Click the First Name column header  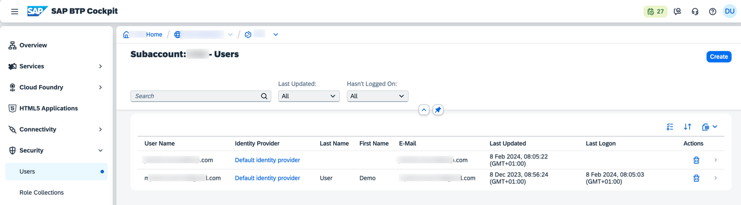[x=374, y=144]
